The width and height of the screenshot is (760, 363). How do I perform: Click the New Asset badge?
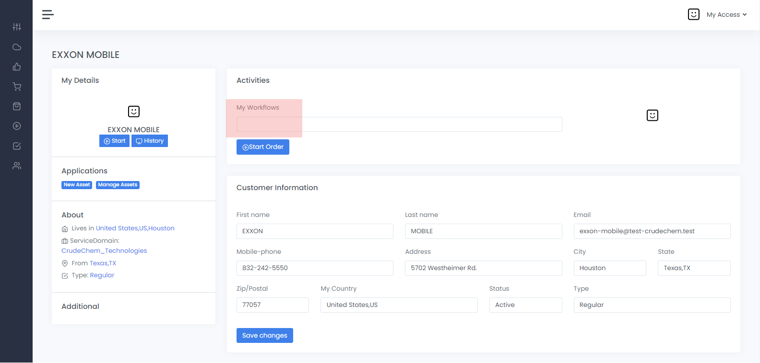click(x=77, y=185)
